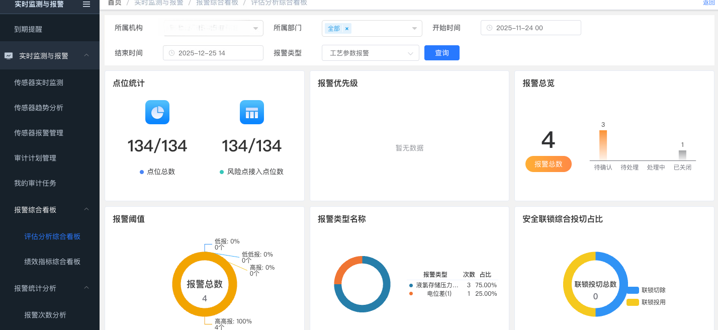Click the orange 报警总数 button
The image size is (718, 330).
[548, 164]
